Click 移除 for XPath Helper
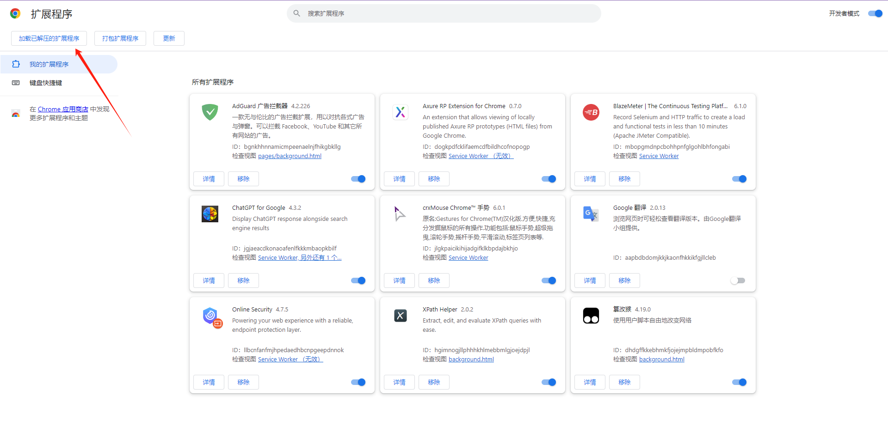888x427 pixels. coord(434,382)
